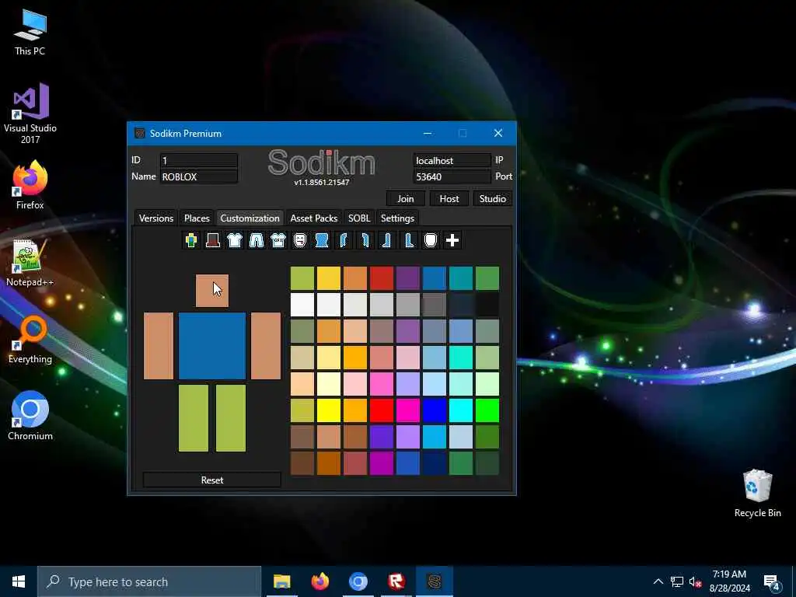
Task: Switch to the Versions tab
Action: point(155,218)
